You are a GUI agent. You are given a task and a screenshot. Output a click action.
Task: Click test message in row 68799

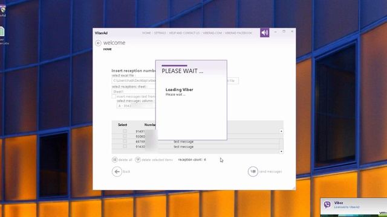coord(184,142)
